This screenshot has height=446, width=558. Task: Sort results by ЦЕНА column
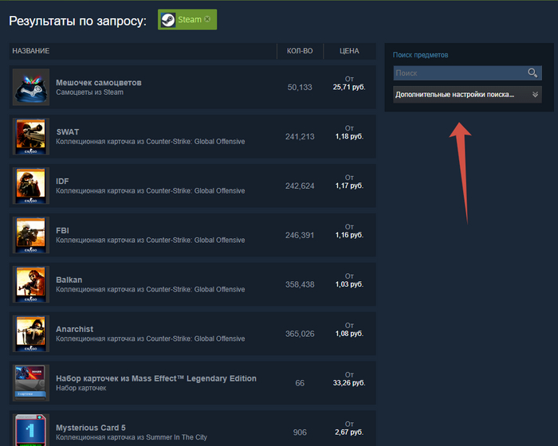(x=349, y=51)
